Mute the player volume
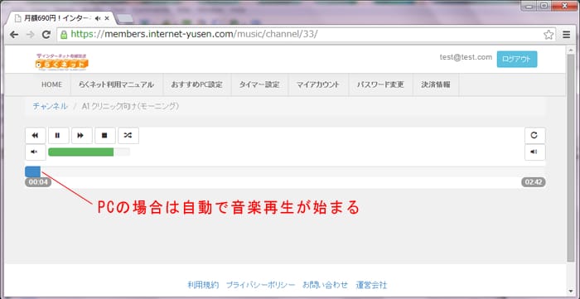Screen dimensions: 580x299 (35, 152)
